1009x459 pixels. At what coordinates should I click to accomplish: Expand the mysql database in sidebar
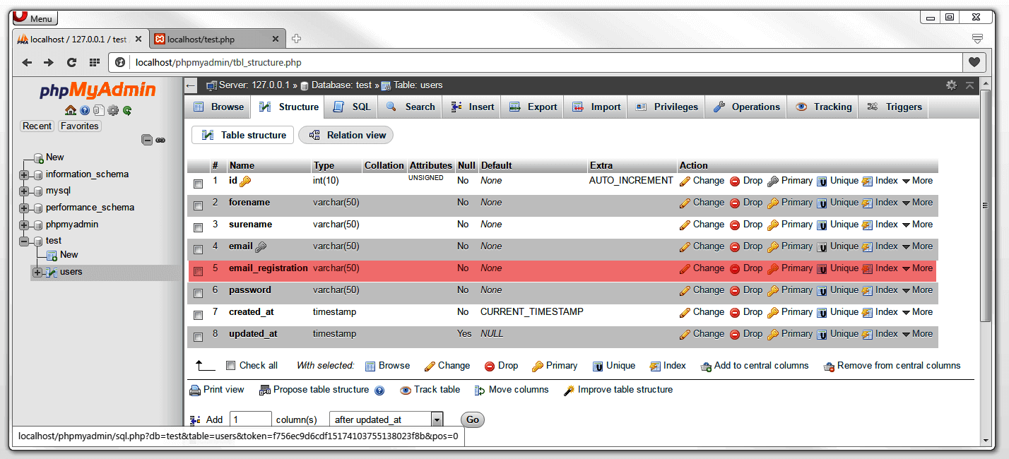(x=23, y=190)
